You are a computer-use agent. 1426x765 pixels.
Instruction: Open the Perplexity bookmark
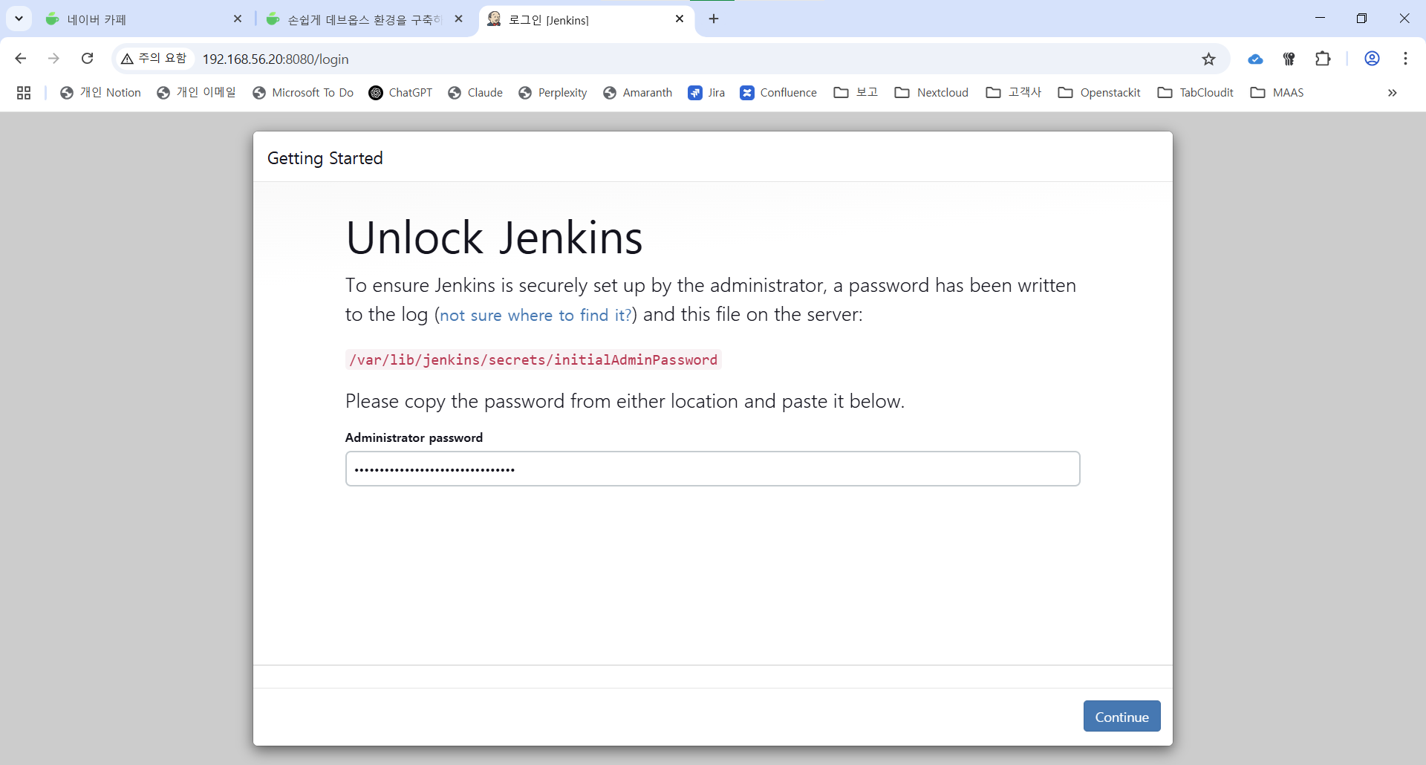(x=553, y=93)
